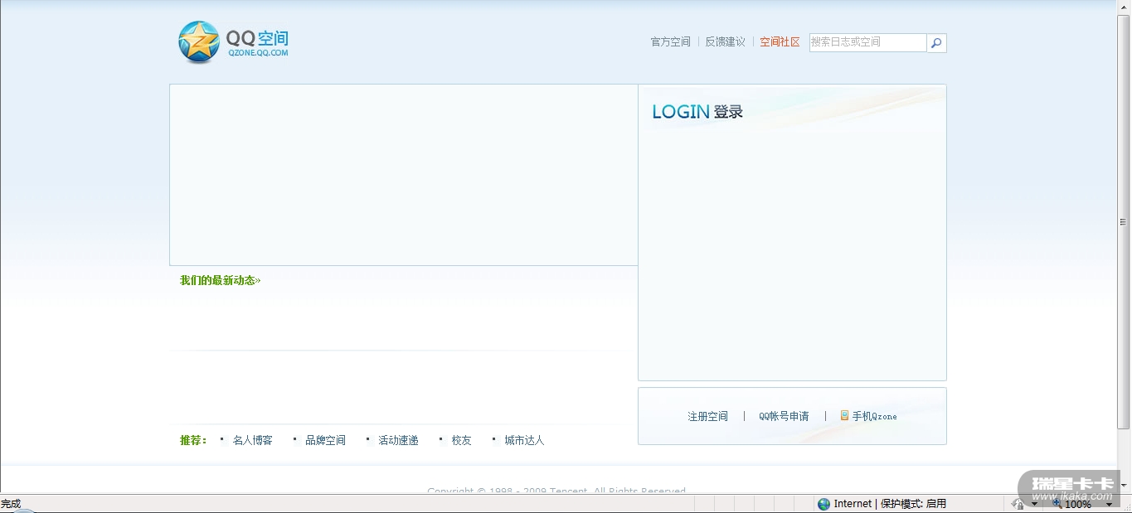This screenshot has width=1132, height=513.
Task: Click the LOGIN 登录 heading
Action: [697, 112]
